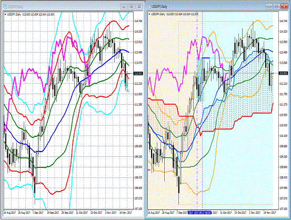Click the left chart window's chart icon
Image resolution: width=291 pixels, height=220 pixels.
click(5, 7)
